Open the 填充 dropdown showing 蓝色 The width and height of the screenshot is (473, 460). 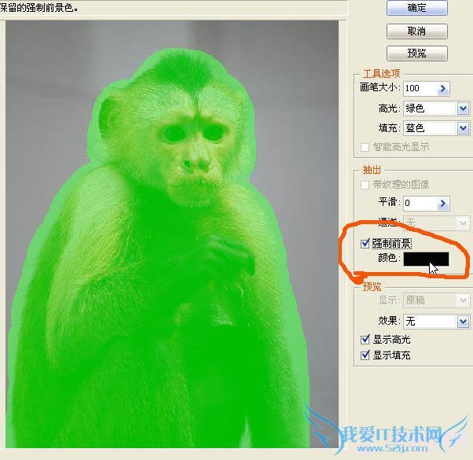(437, 129)
